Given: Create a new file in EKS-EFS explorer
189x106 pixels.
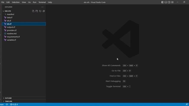Looking at the screenshot, I should (x=33, y=11).
